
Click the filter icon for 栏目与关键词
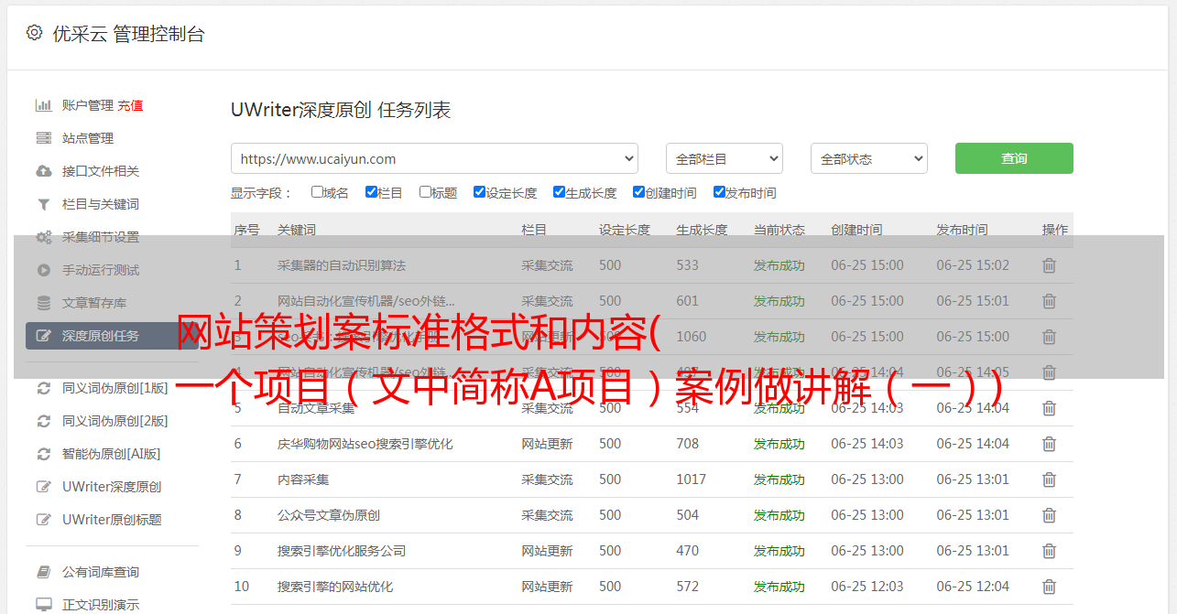click(43, 204)
